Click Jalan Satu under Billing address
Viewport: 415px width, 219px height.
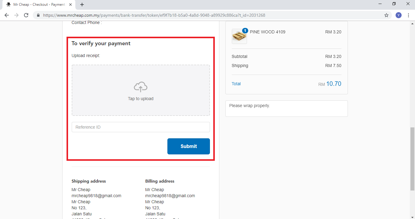point(155,214)
